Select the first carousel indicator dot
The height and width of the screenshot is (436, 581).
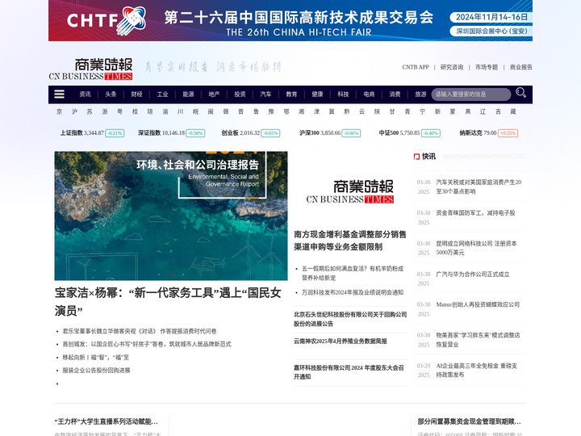pos(159,275)
